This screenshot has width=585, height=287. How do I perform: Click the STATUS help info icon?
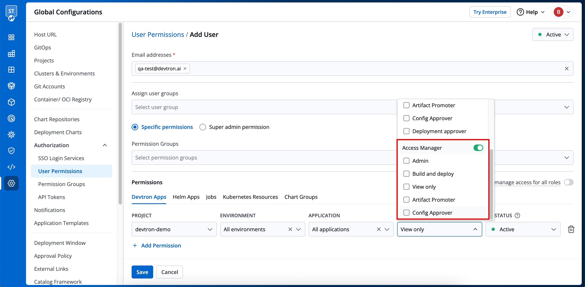pos(517,216)
